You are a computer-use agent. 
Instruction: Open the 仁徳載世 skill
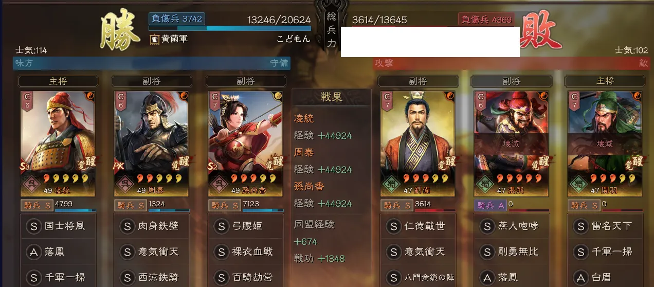(417, 226)
